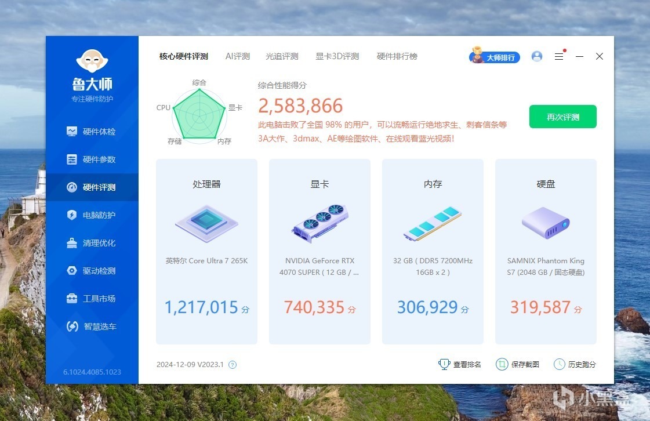Click the 硬盘 drive illustration

[x=546, y=223]
